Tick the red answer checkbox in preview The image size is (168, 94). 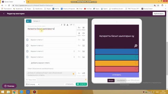point(136,68)
